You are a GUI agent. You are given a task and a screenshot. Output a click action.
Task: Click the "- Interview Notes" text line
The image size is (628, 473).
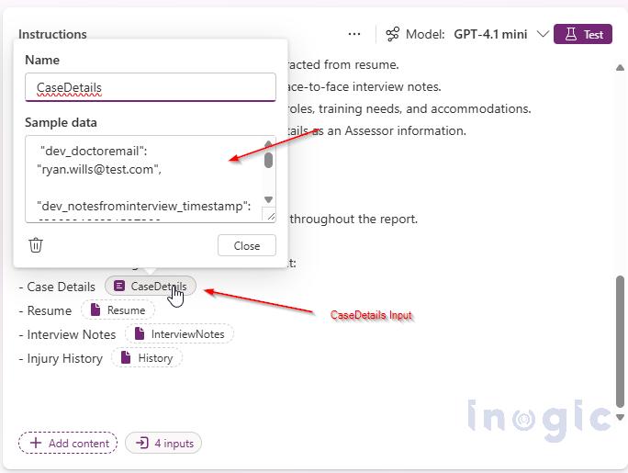pos(67,334)
